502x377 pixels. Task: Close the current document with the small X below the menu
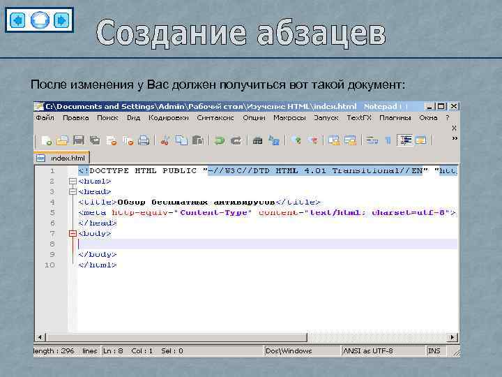point(454,128)
